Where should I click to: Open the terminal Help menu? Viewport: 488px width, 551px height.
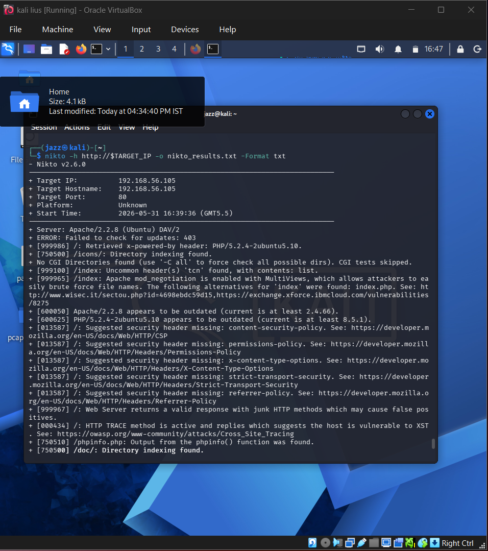(x=151, y=128)
